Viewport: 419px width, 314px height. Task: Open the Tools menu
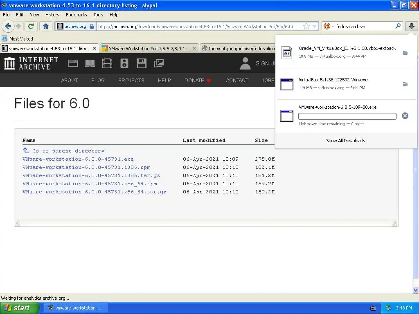pos(98,15)
